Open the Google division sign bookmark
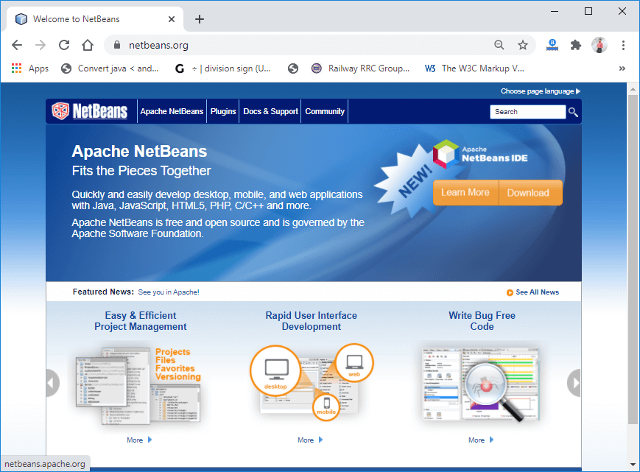 pyautogui.click(x=223, y=68)
